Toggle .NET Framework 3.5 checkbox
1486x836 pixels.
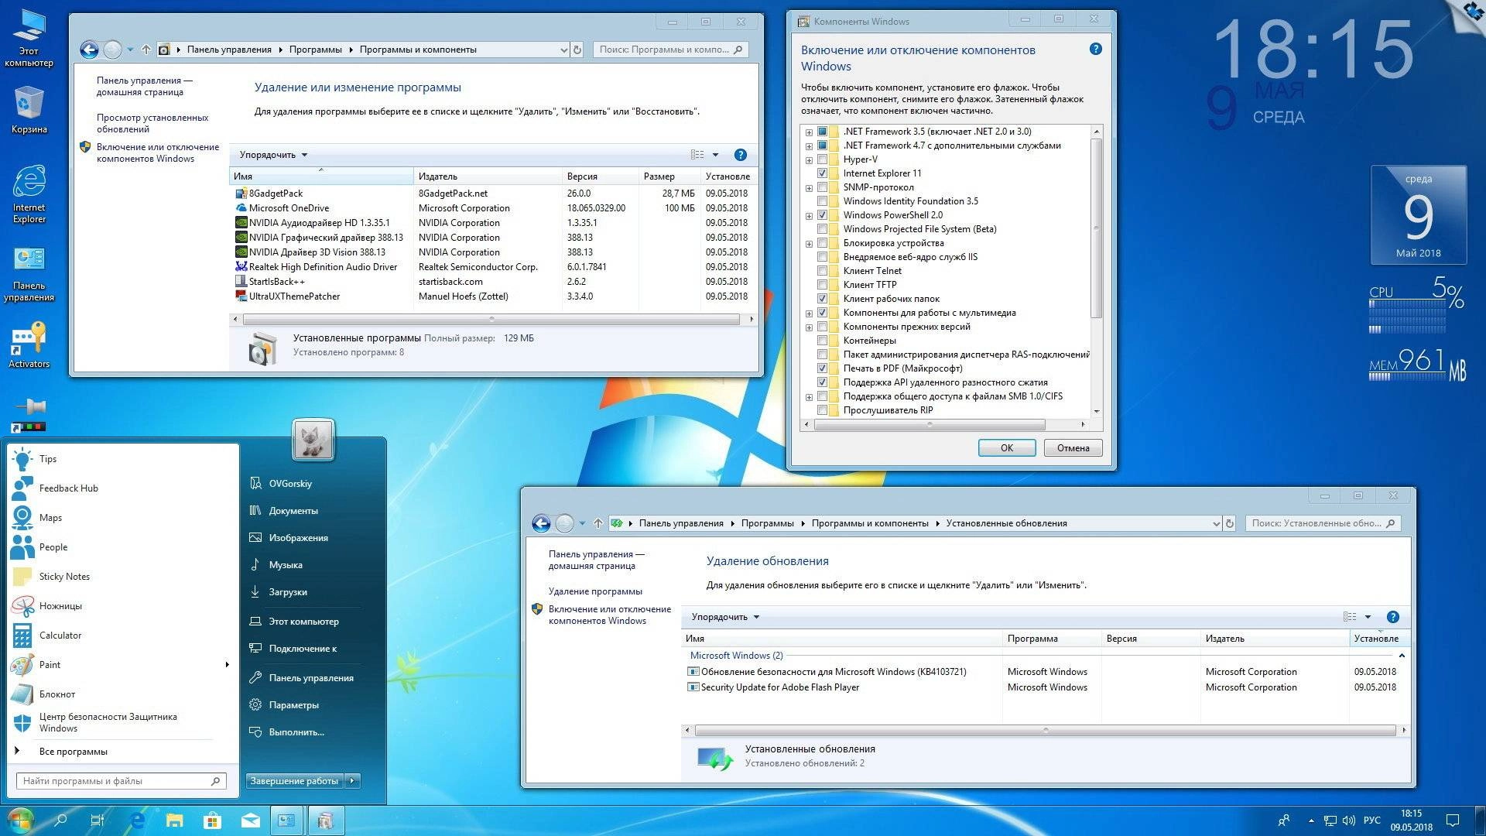[822, 132]
